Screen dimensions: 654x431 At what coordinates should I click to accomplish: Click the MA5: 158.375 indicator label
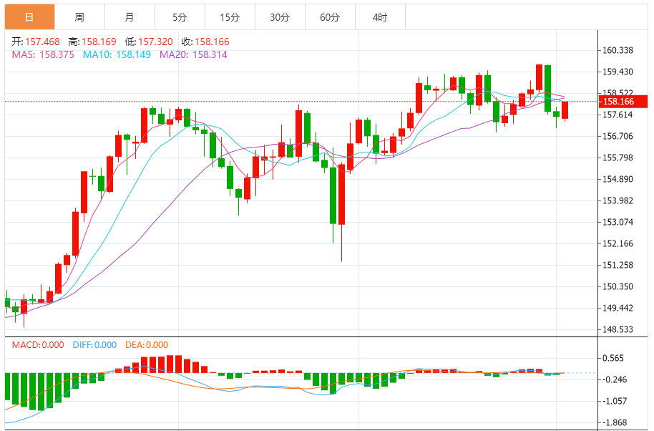44,54
